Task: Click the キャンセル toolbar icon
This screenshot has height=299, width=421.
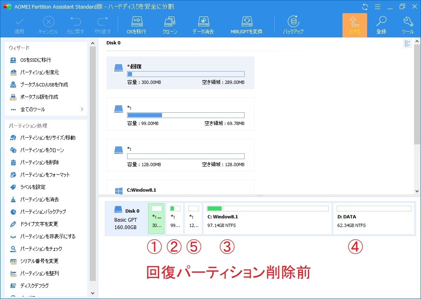Action: point(49,25)
